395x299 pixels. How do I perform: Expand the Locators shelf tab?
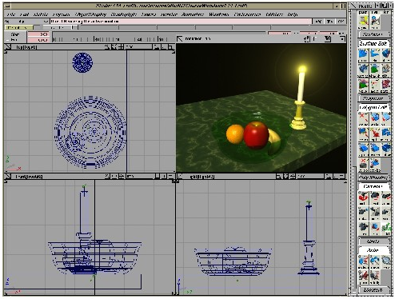pos(373,289)
